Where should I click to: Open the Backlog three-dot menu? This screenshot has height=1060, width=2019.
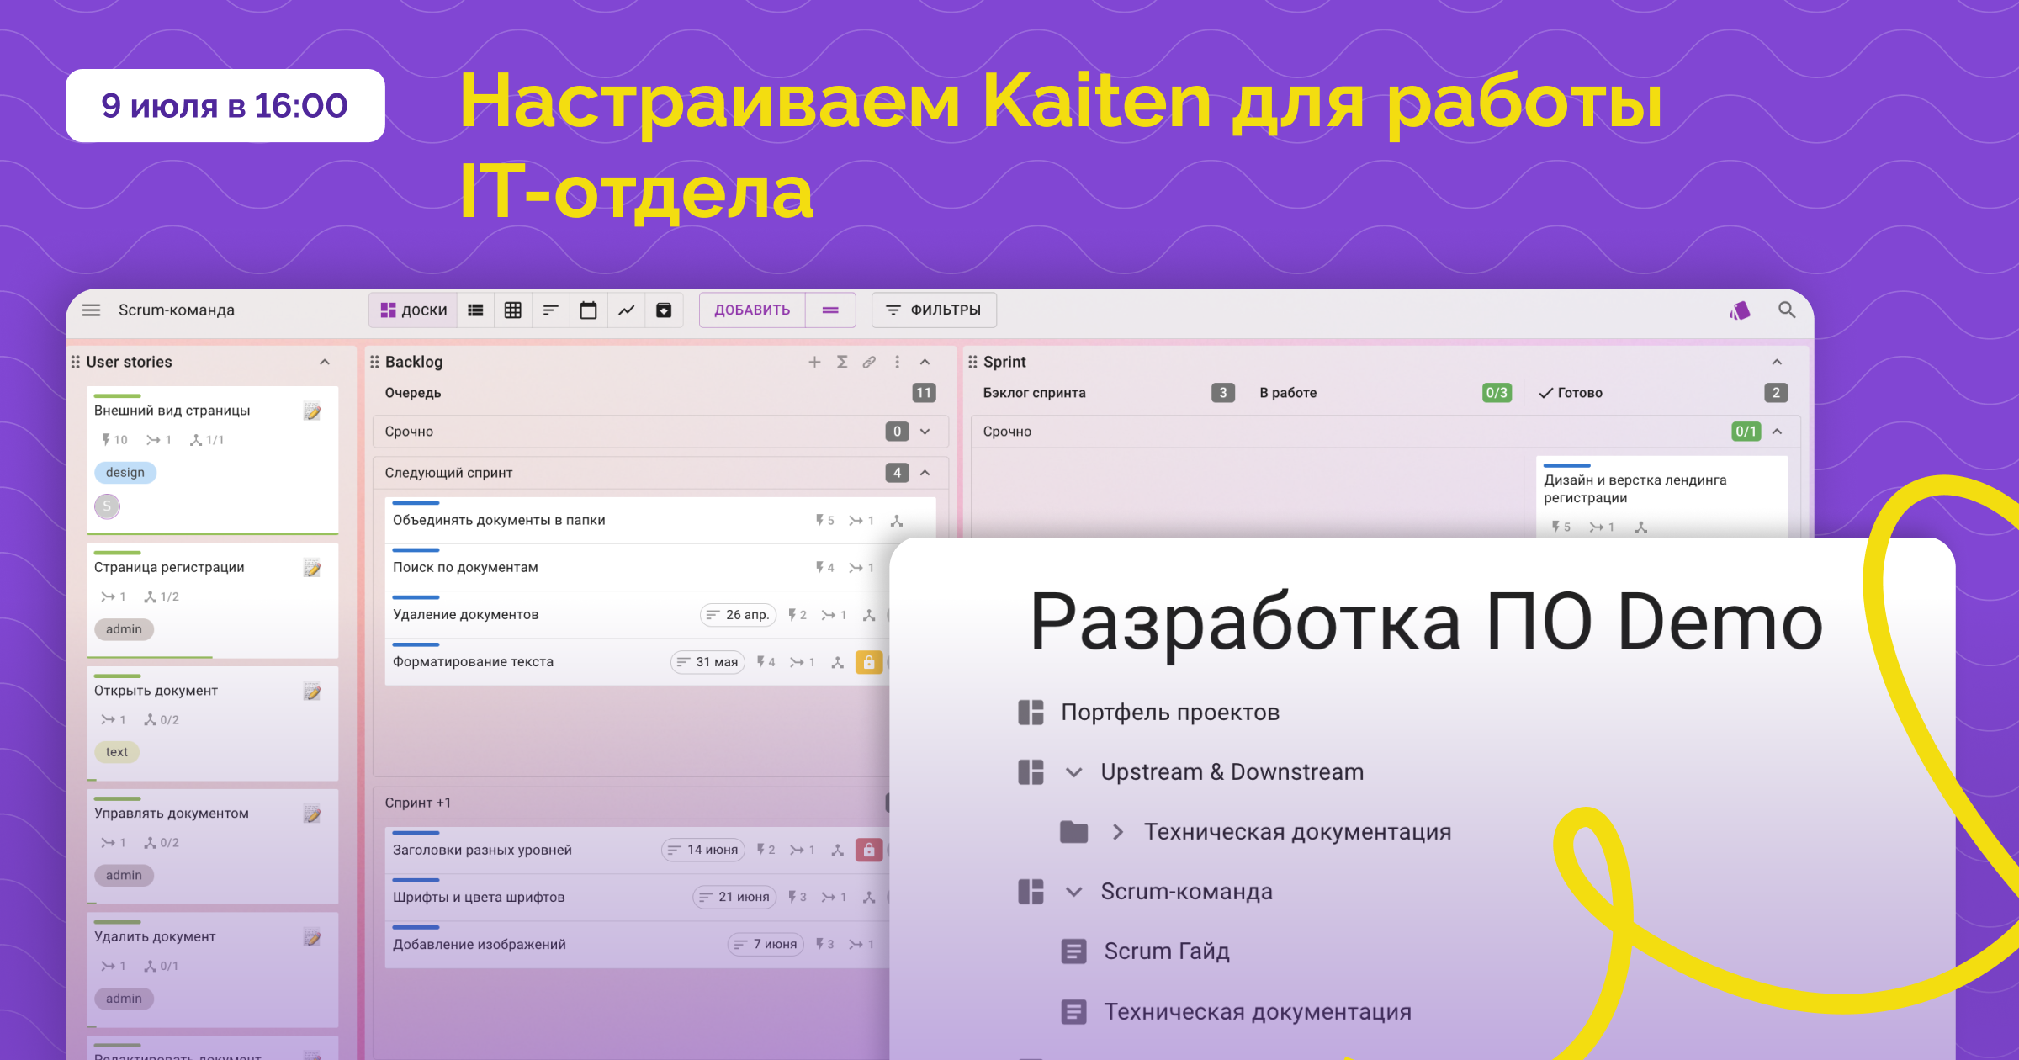coord(897,362)
